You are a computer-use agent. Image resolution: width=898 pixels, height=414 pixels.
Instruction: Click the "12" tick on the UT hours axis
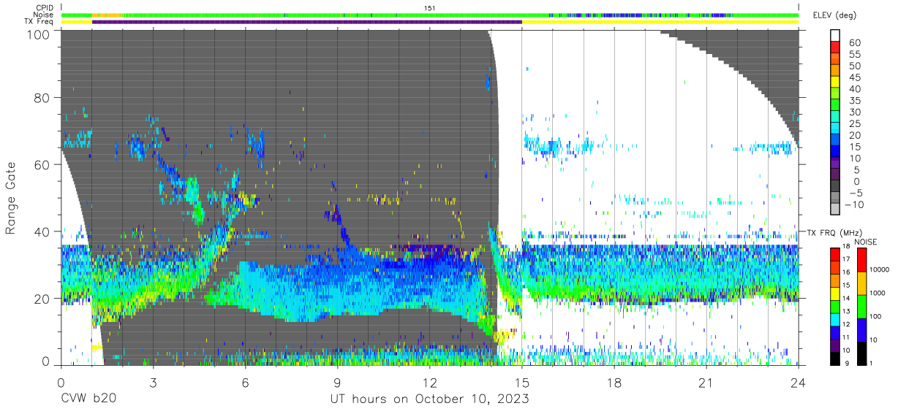(430, 383)
